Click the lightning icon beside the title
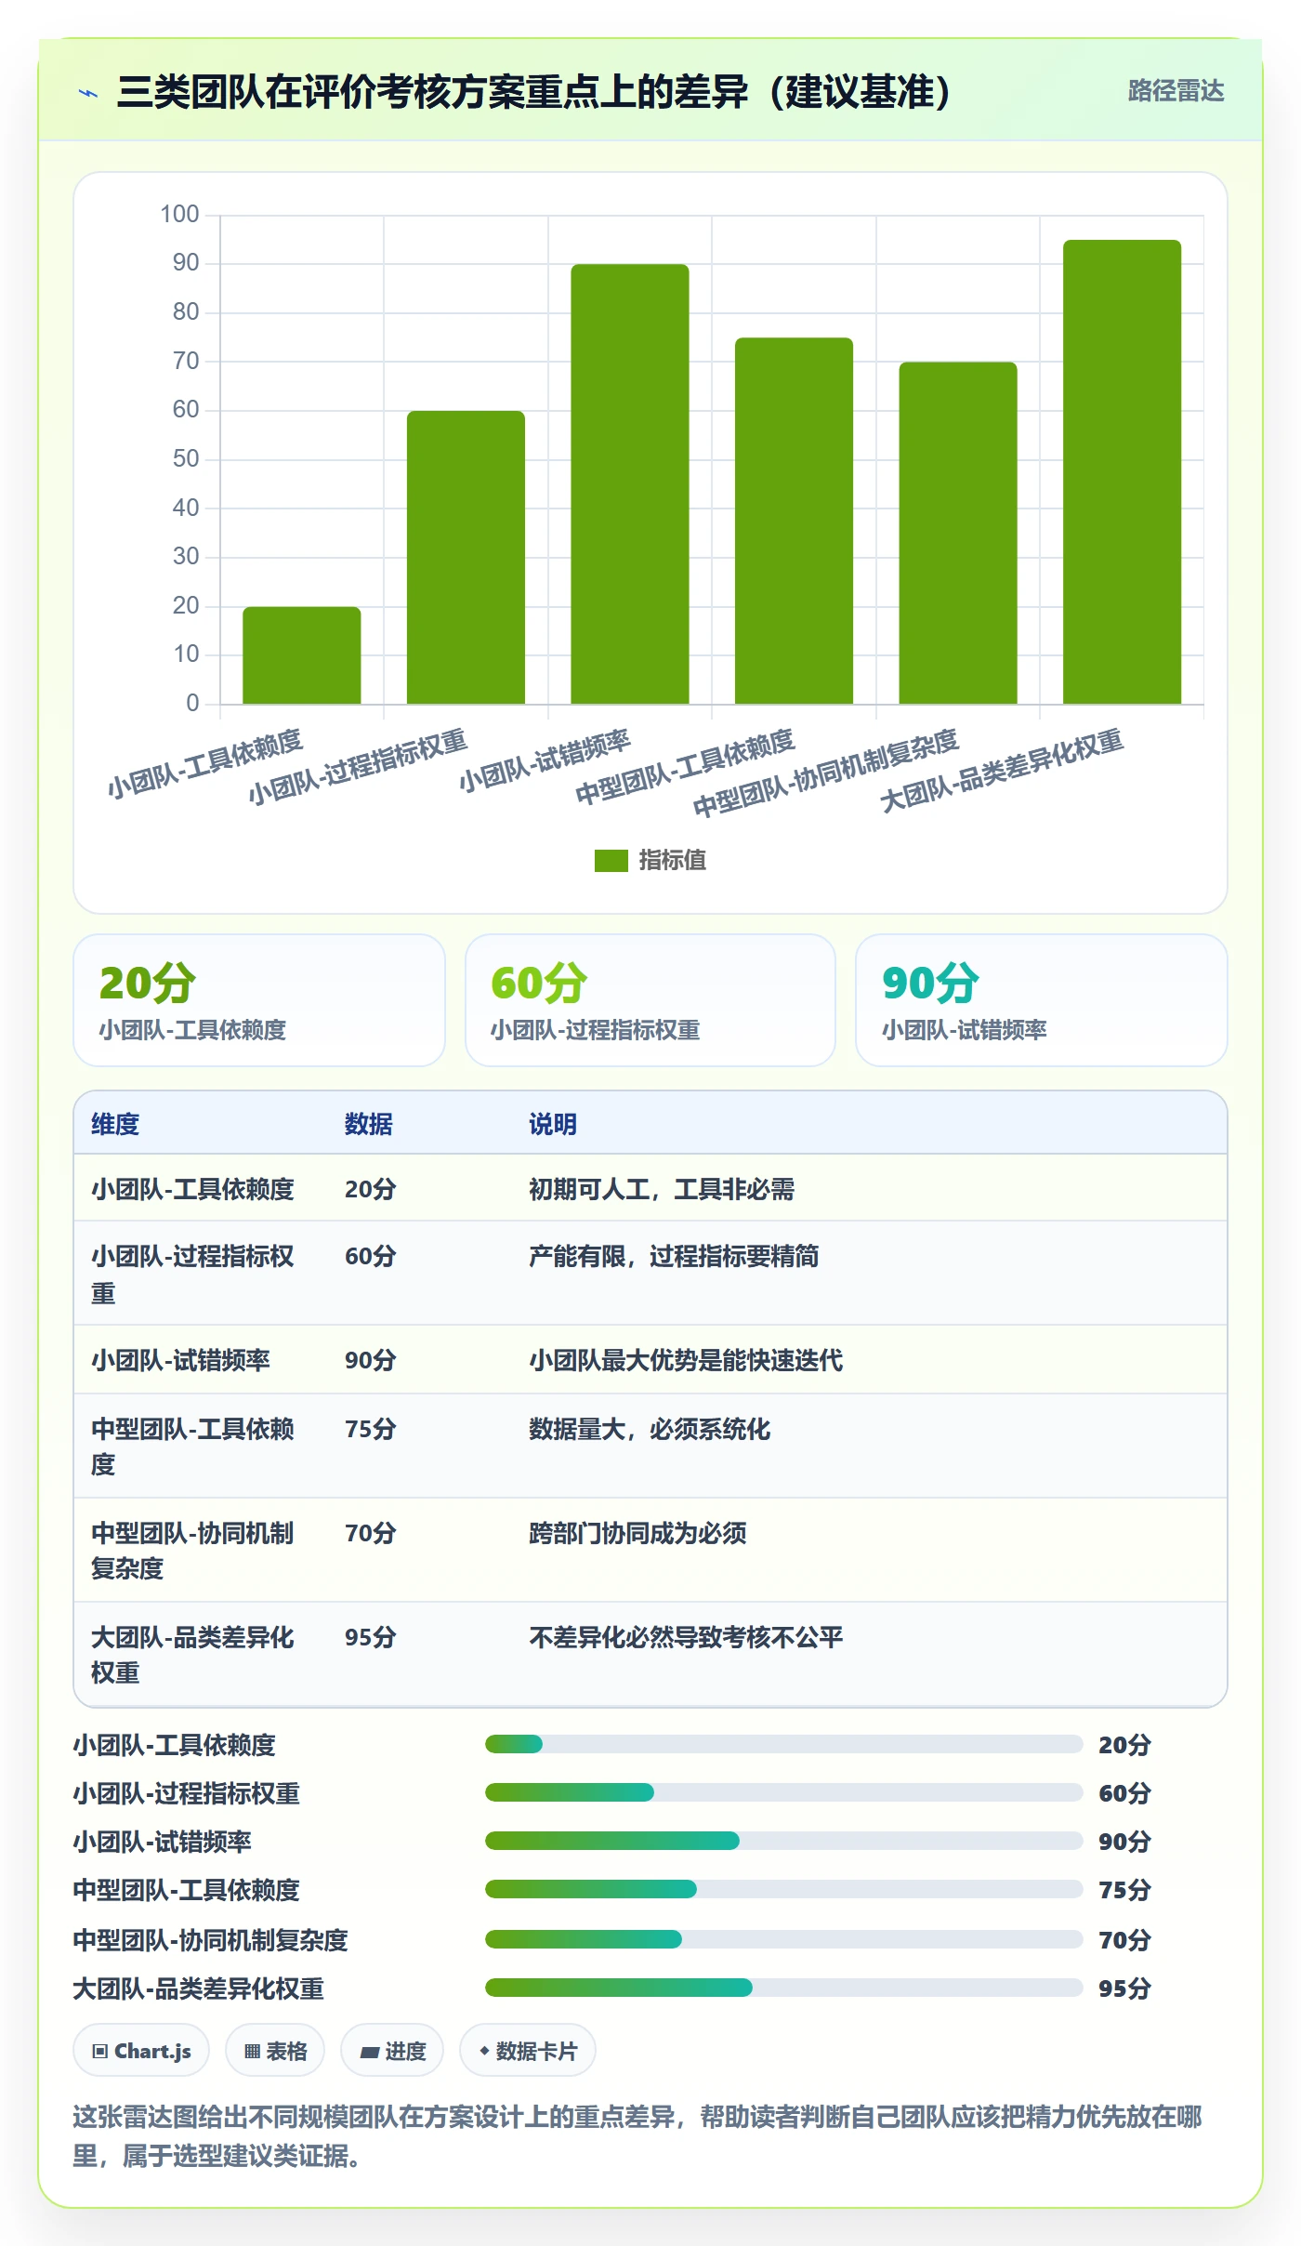Viewport: 1301px width, 2246px height. coord(88,93)
